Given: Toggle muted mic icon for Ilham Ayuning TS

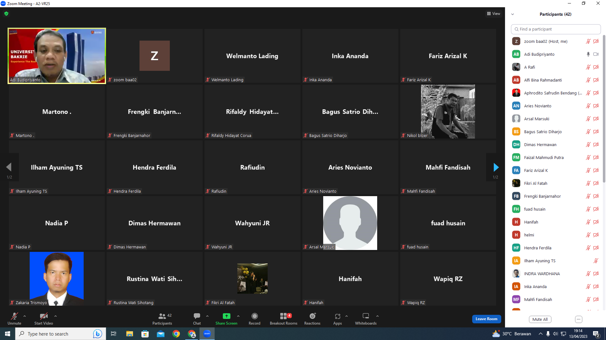Looking at the screenshot, I should coord(596,261).
